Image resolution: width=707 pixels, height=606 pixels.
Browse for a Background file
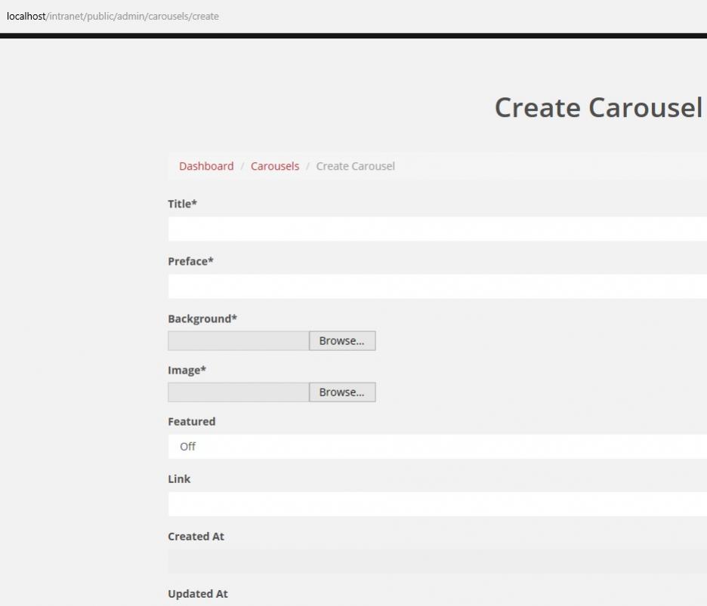coord(342,340)
